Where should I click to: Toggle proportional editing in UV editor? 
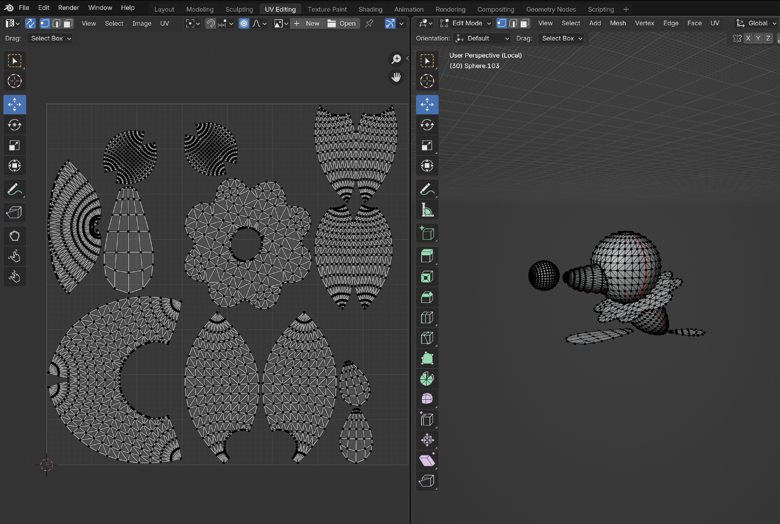[244, 23]
